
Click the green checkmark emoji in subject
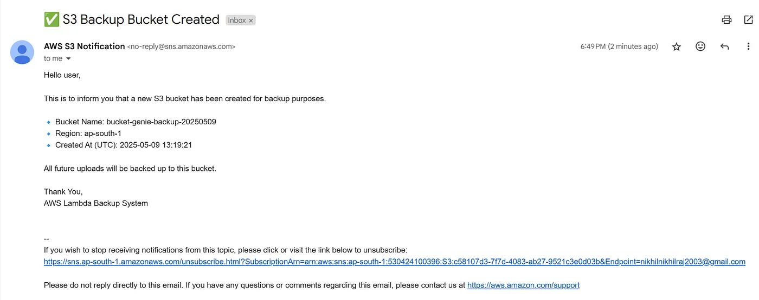(x=52, y=19)
